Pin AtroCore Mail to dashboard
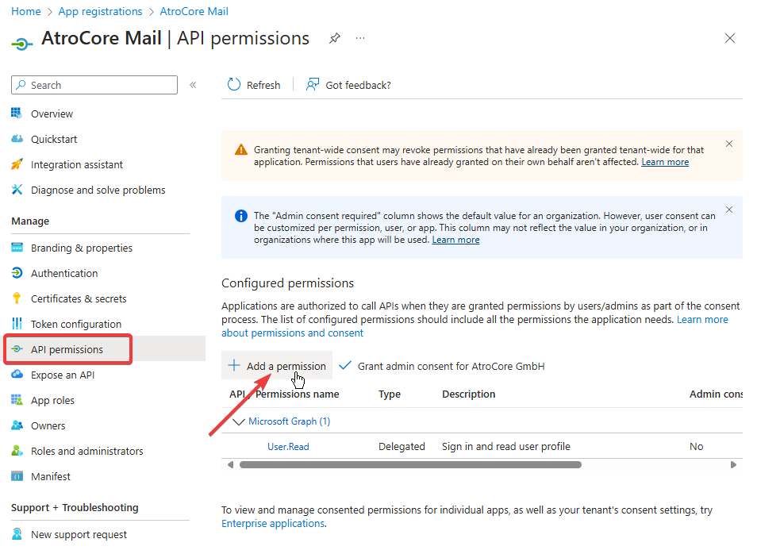Screen dimensions: 757x554 334,37
